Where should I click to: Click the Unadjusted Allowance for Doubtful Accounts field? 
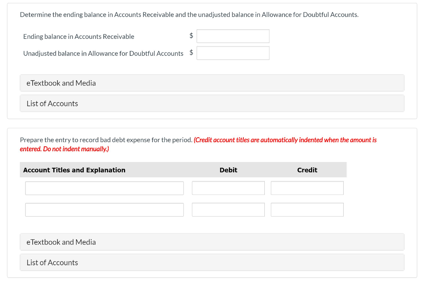(233, 53)
